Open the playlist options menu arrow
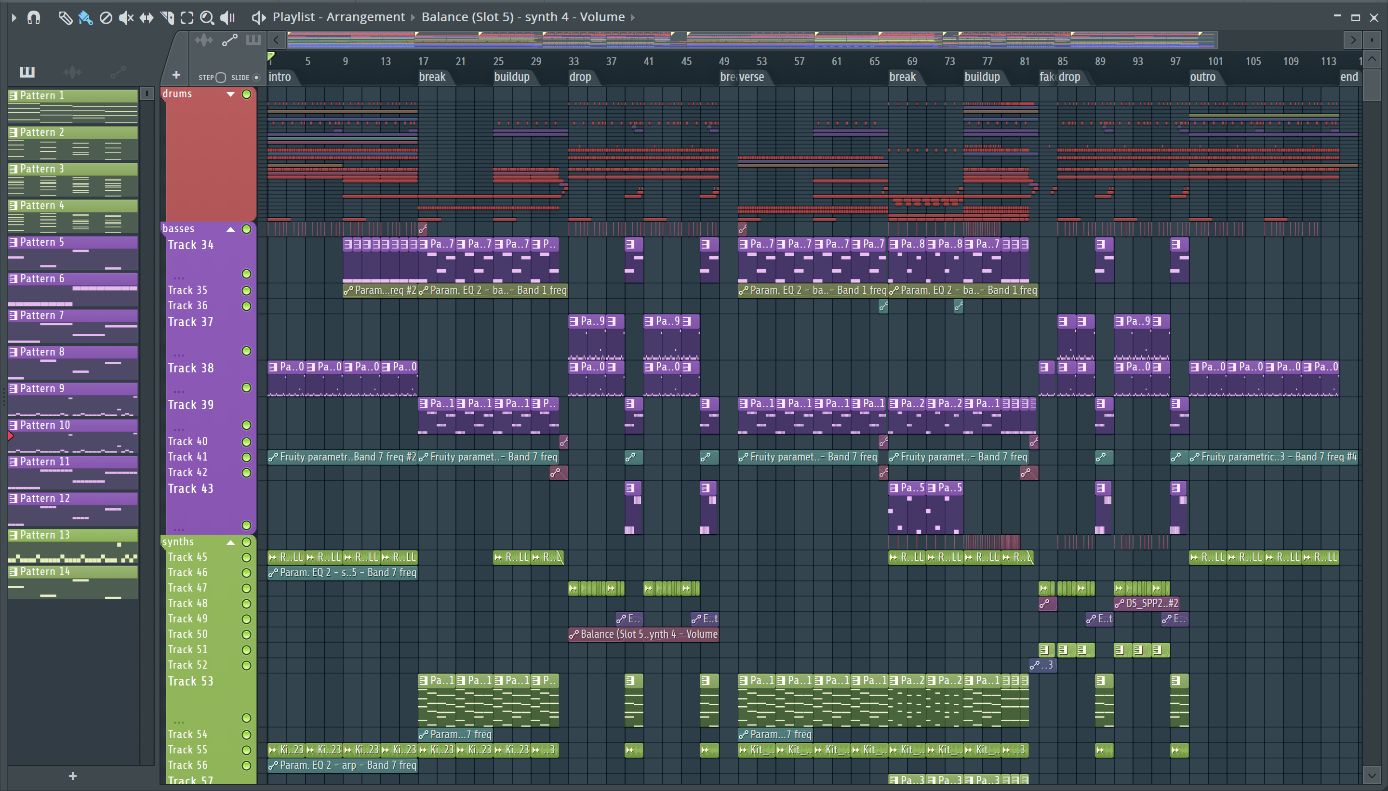 click(x=14, y=17)
